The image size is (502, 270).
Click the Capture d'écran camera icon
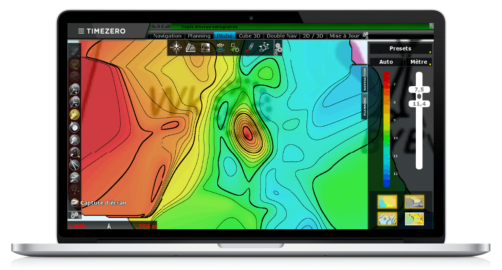[x=75, y=203]
